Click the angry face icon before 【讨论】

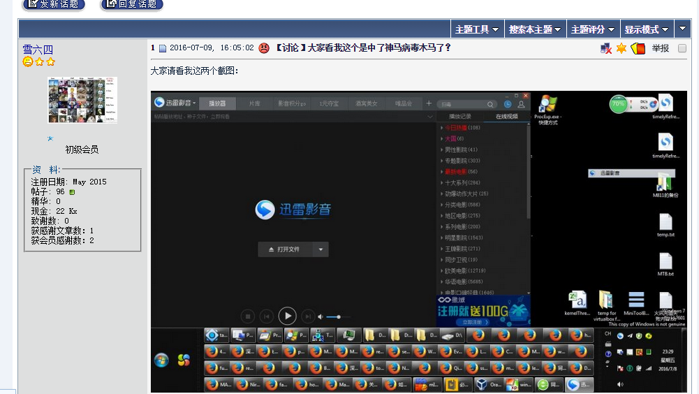(x=264, y=48)
